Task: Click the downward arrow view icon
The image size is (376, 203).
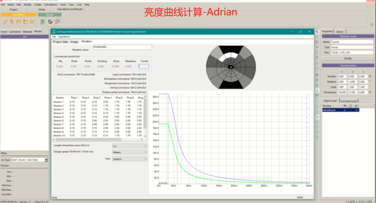Action: tap(317, 85)
